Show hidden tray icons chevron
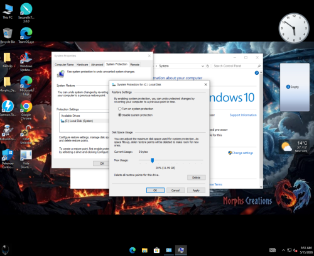The height and width of the screenshot is (256, 314). (x=283, y=250)
